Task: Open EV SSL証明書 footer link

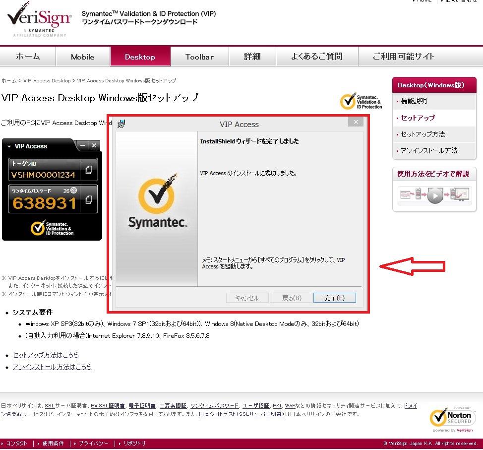Action: [108, 406]
